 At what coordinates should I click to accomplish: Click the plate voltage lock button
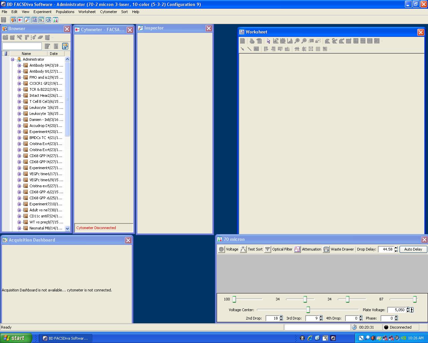pos(412,310)
